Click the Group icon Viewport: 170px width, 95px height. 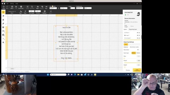[28, 7]
